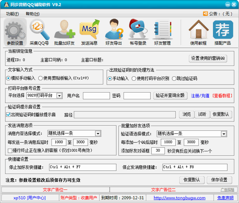Click the 公告 speaker icon
Viewport: 239px width, 203px height.
[205, 14]
